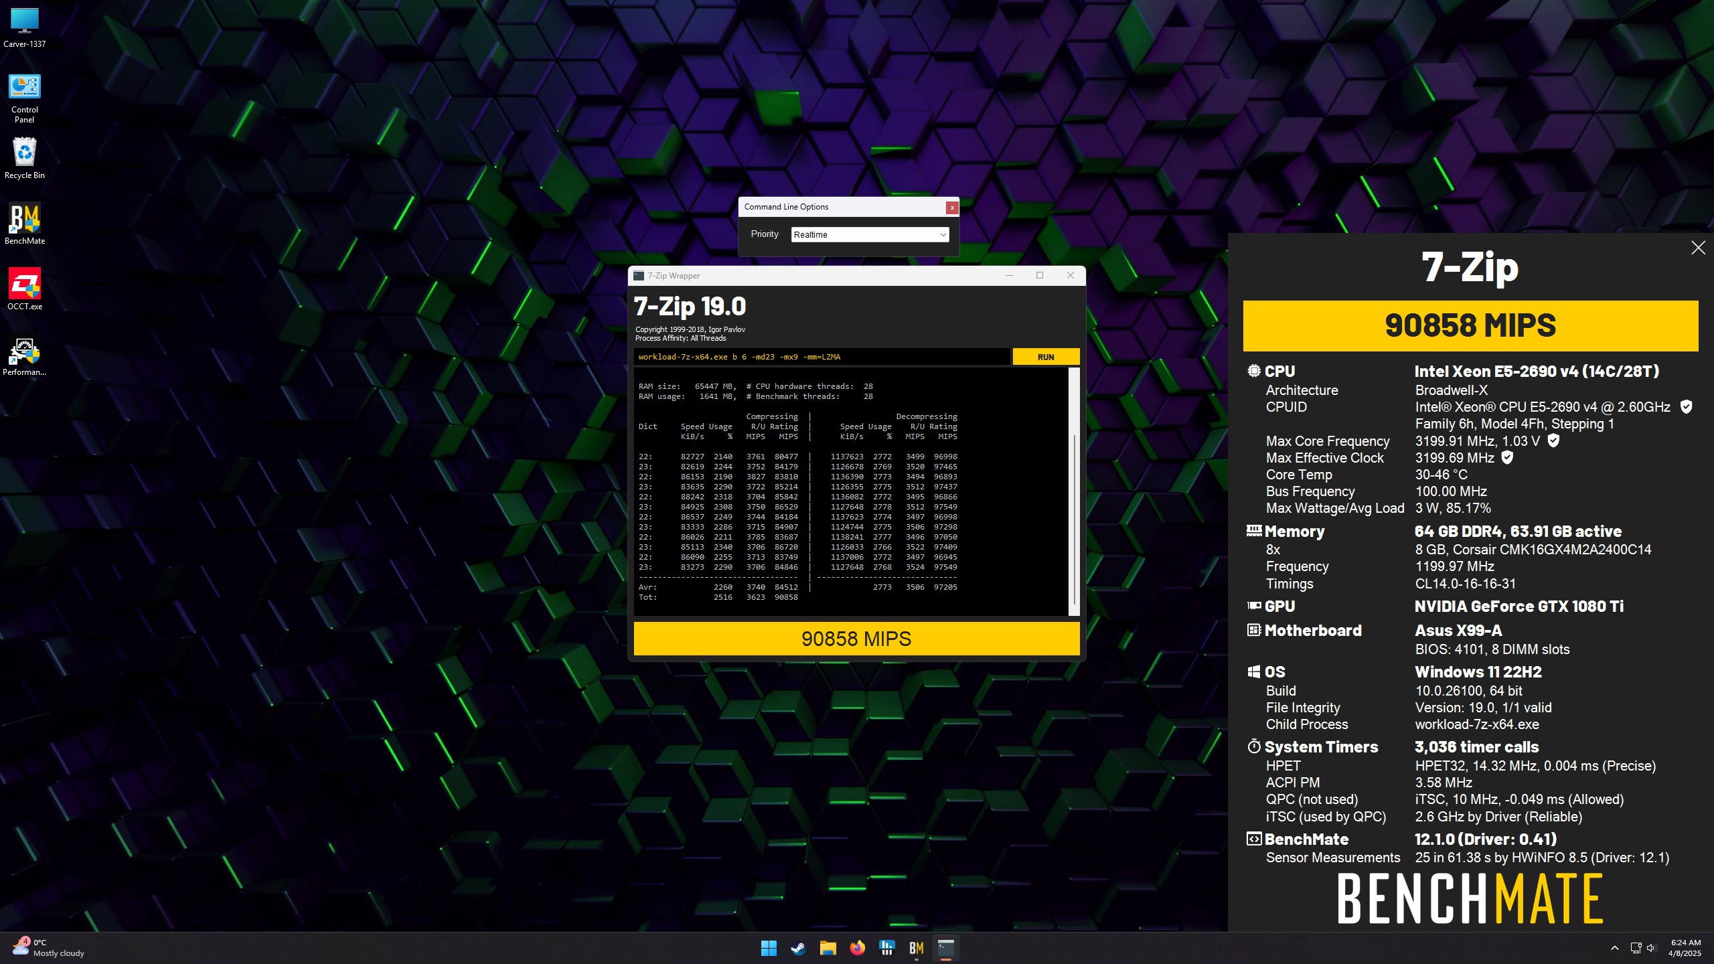The height and width of the screenshot is (964, 1714).
Task: Click the verification shield next to CPUID
Action: point(1687,407)
